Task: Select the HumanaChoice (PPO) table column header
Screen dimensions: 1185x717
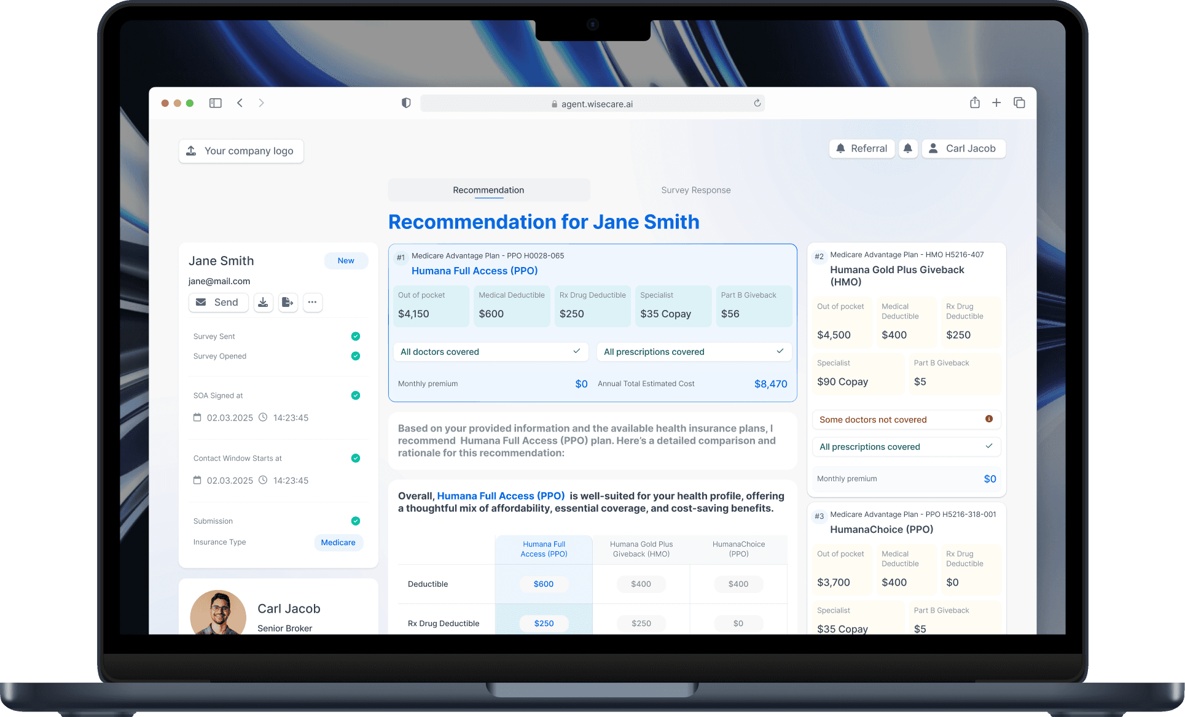Action: click(x=738, y=549)
